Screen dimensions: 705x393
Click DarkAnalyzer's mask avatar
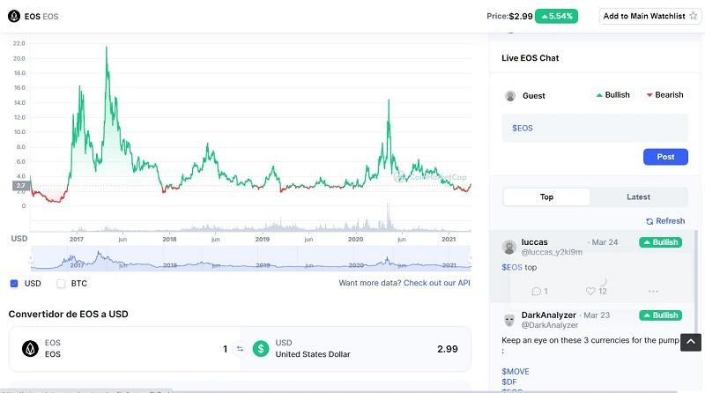(x=509, y=319)
